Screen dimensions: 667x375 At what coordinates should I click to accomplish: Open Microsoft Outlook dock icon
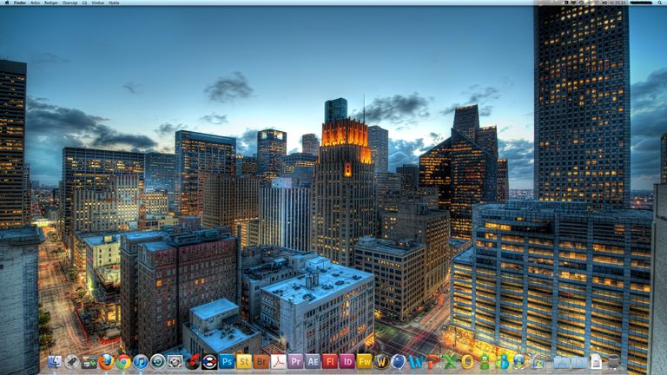point(467,362)
